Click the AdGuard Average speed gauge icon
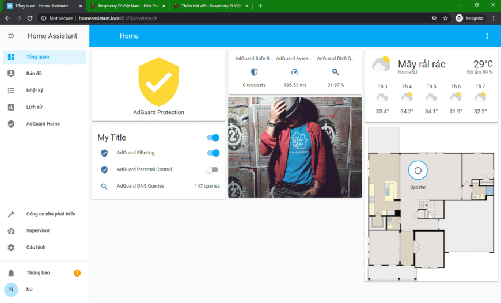Screen dimensions: 501x303 295,72
